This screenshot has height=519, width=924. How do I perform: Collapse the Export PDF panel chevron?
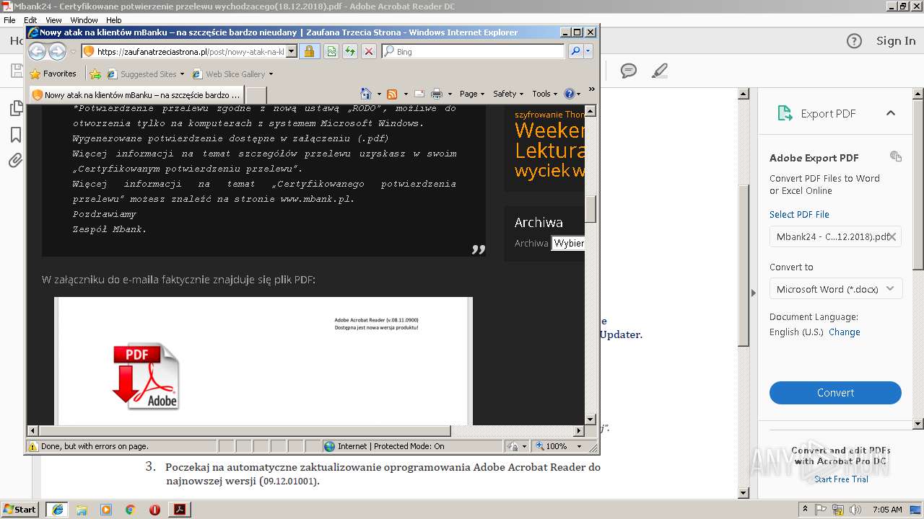[891, 113]
